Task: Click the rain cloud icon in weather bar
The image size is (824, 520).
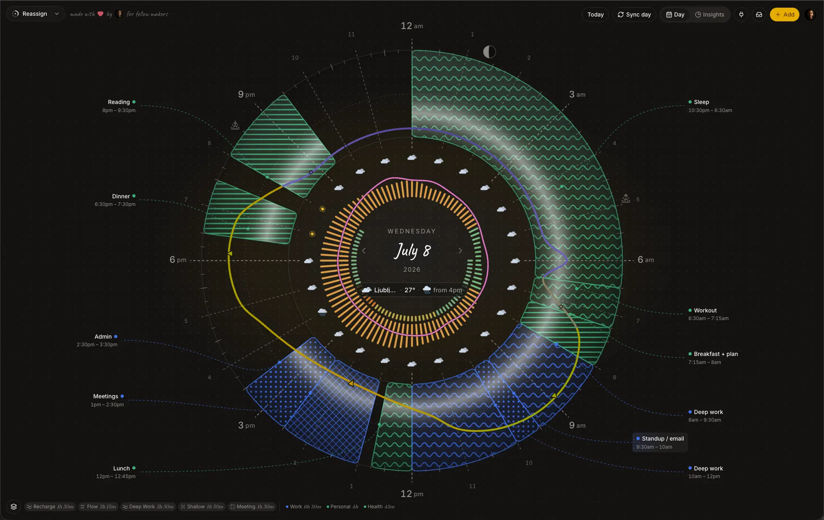Action: 427,290
